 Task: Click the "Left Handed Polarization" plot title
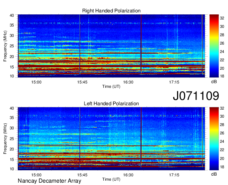click(x=111, y=104)
